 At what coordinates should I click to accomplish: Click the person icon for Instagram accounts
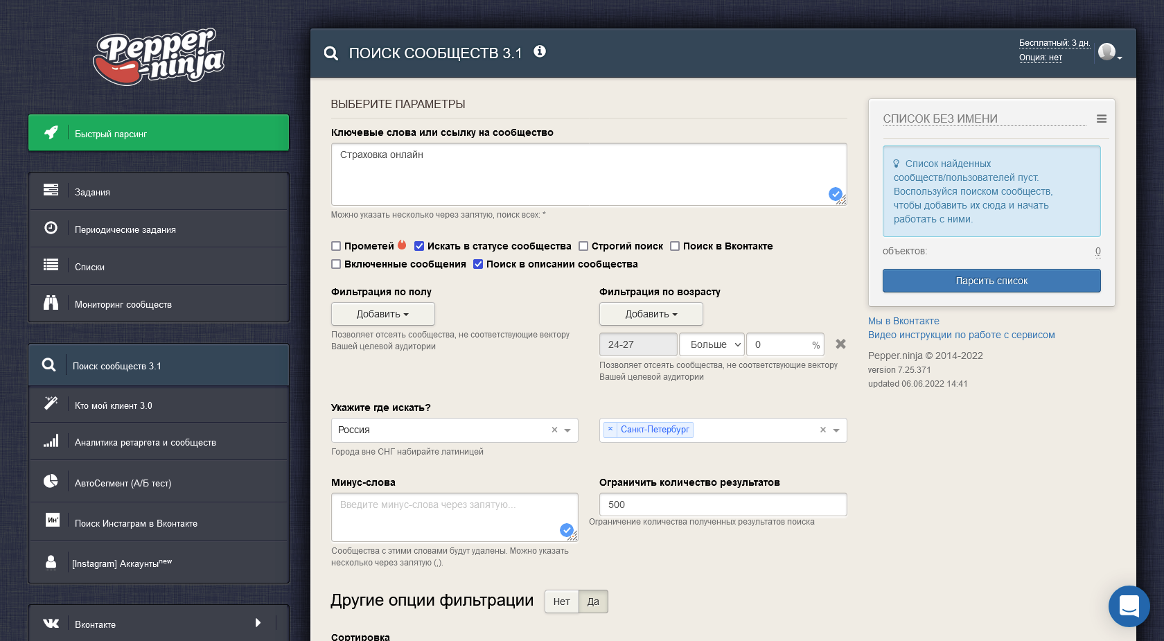(51, 561)
